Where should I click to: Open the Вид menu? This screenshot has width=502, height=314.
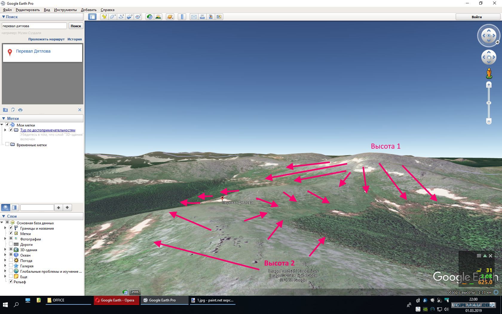[47, 10]
